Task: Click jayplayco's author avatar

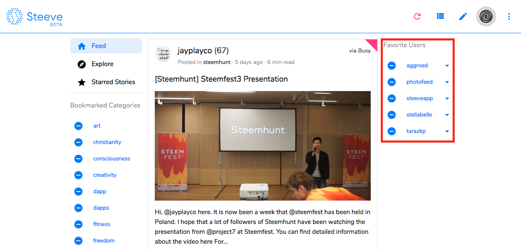Action: click(x=163, y=54)
